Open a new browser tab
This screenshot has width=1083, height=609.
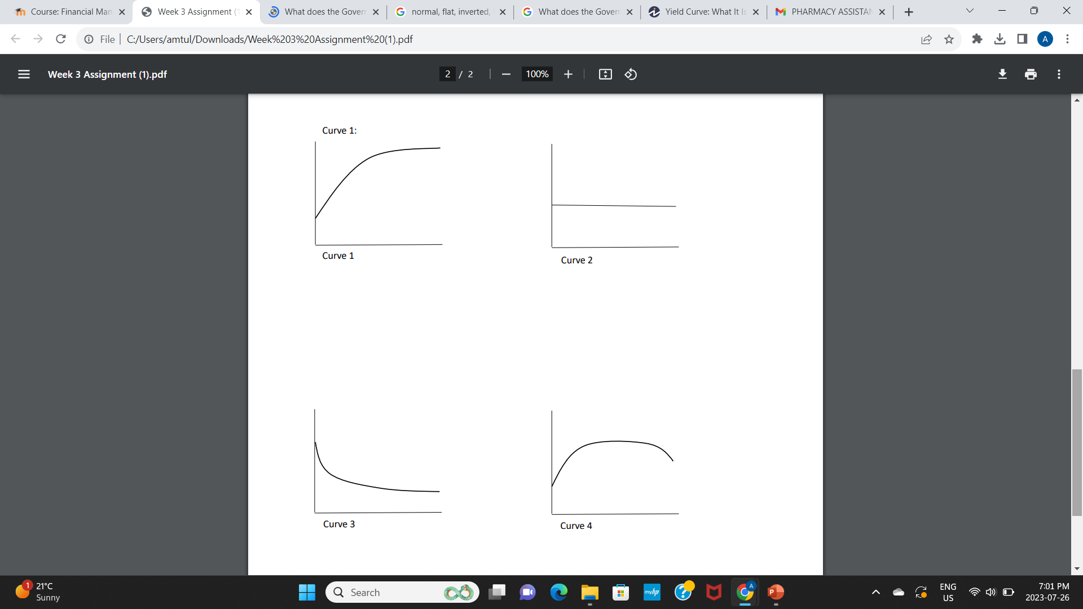[x=909, y=11]
